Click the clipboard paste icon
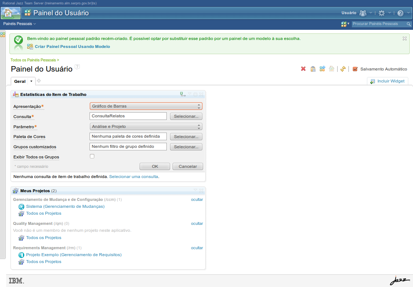 (313, 69)
